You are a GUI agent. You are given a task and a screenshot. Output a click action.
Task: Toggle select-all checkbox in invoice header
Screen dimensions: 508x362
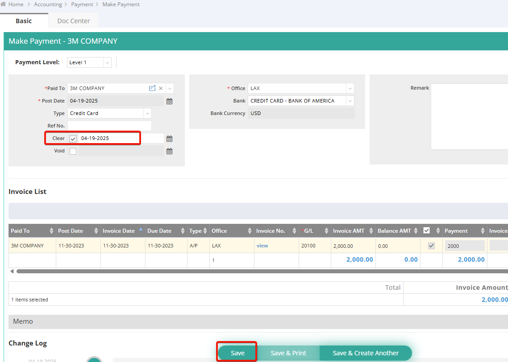click(x=426, y=230)
